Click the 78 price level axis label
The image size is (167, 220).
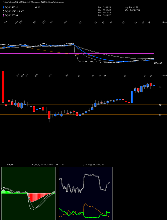pos(160,115)
